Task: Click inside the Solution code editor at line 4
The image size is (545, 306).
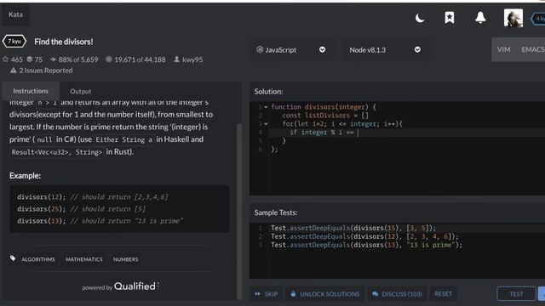Action: point(407,133)
